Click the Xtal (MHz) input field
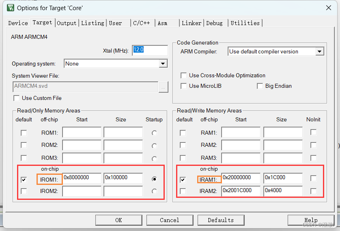Screen dimensions: 340x231 [150, 50]
